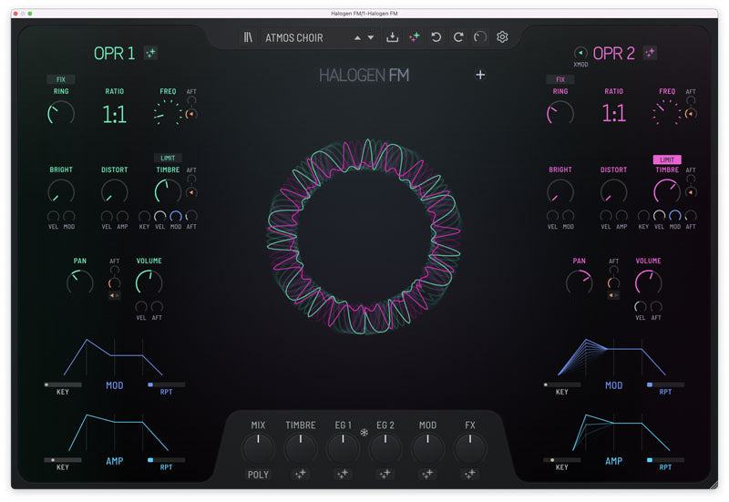Click the sparkle button under macro EG 2
The width and height of the screenshot is (729, 502).
tap(385, 474)
